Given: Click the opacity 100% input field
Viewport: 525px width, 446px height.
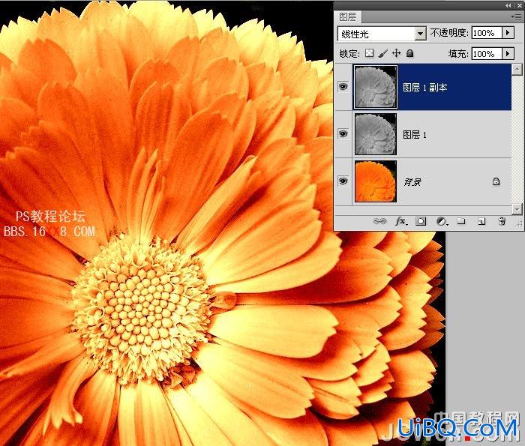Looking at the screenshot, I should pos(487,33).
